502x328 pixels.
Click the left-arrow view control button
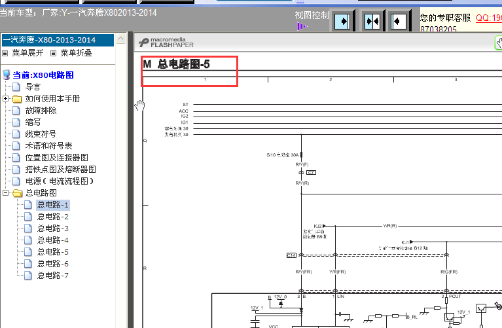point(399,22)
